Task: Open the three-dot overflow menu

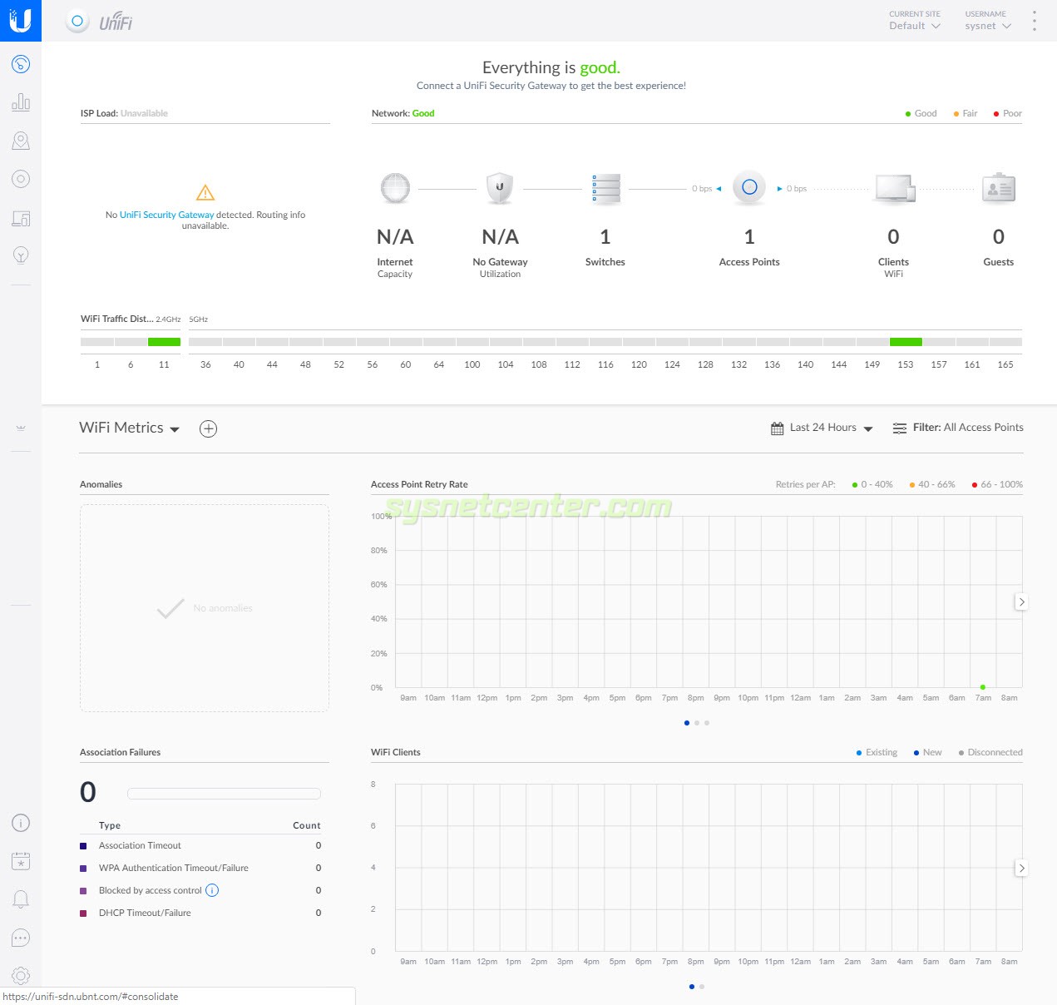Action: point(1035,21)
